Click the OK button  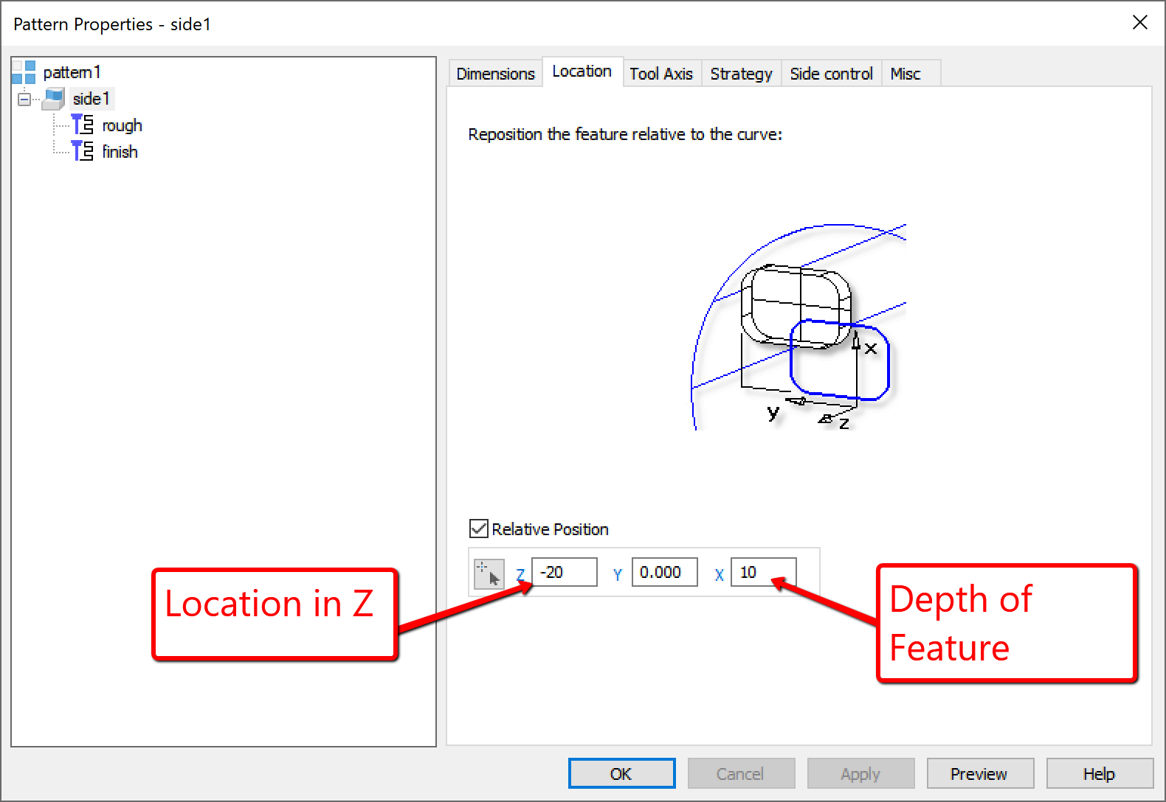621,774
